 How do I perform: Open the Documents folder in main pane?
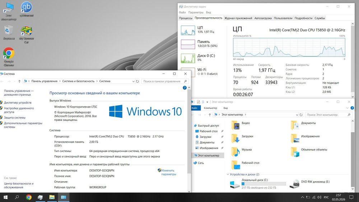click(303, 125)
